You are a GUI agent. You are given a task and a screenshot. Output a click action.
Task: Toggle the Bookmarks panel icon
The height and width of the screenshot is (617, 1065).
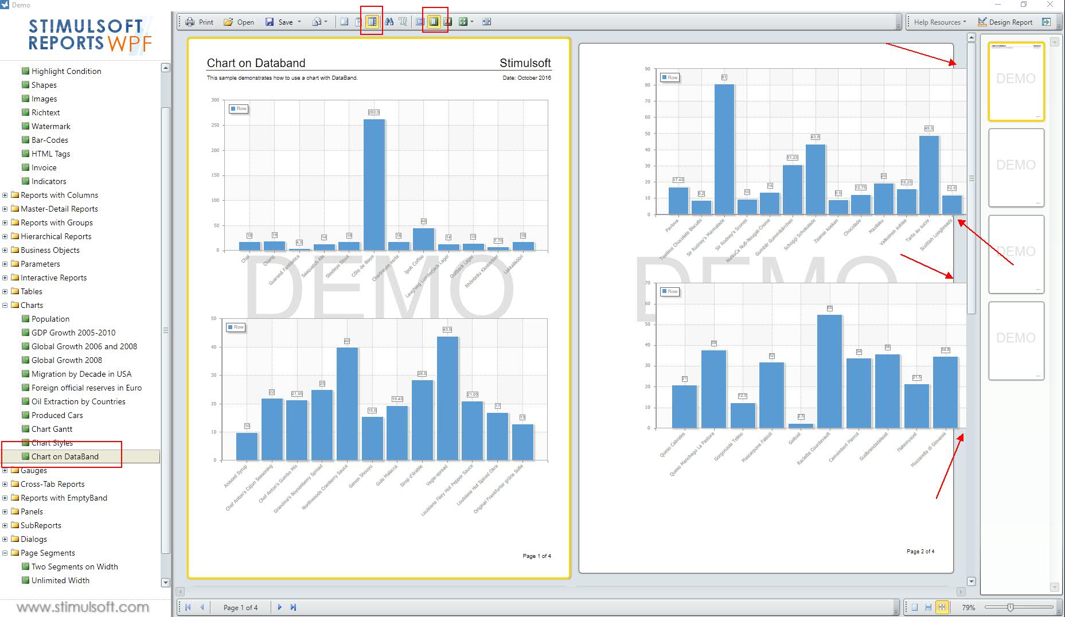point(344,22)
